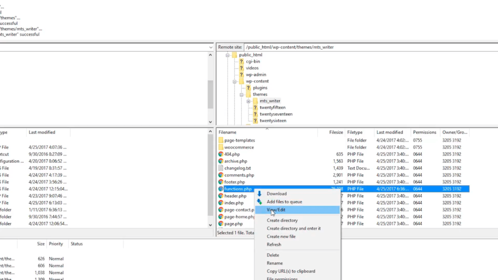The height and width of the screenshot is (280, 498).
Task: Select Rename in the context menu
Action: (274, 263)
